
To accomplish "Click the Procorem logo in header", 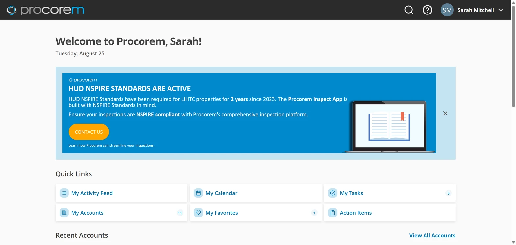I will (45, 10).
